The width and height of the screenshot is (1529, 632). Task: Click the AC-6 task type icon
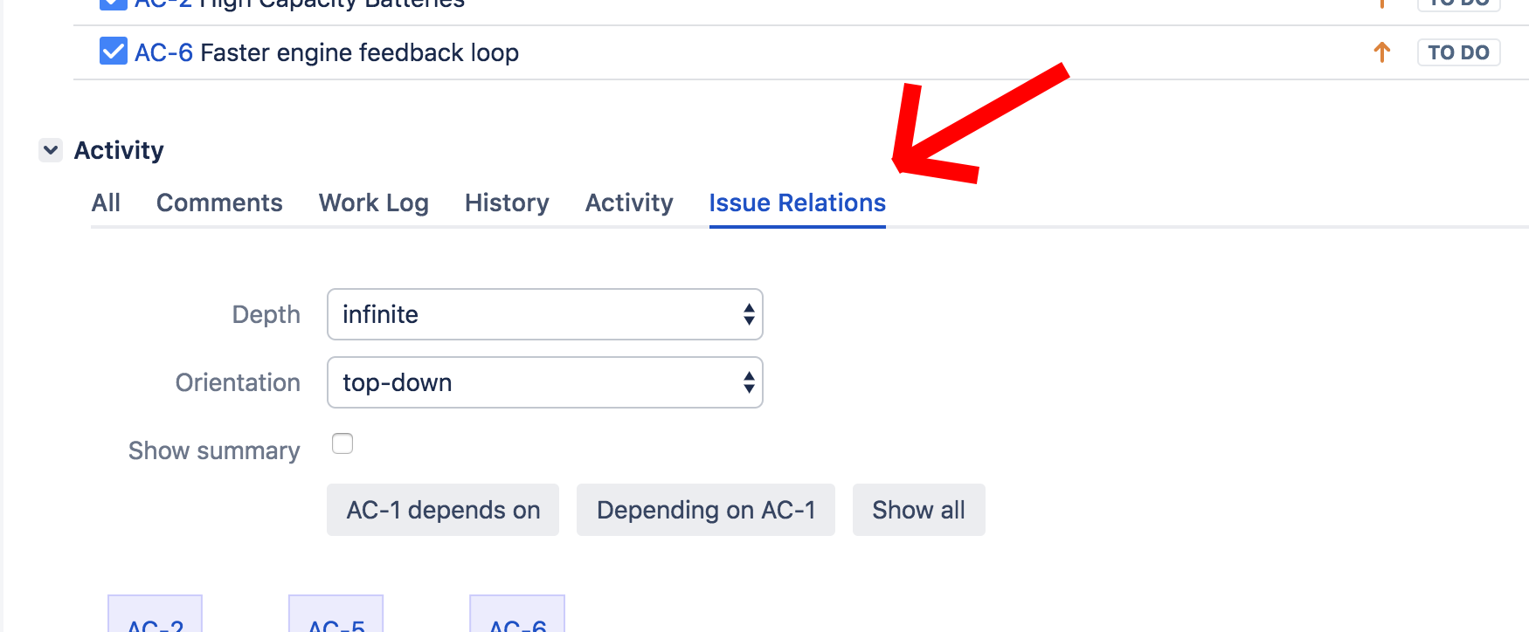(114, 52)
